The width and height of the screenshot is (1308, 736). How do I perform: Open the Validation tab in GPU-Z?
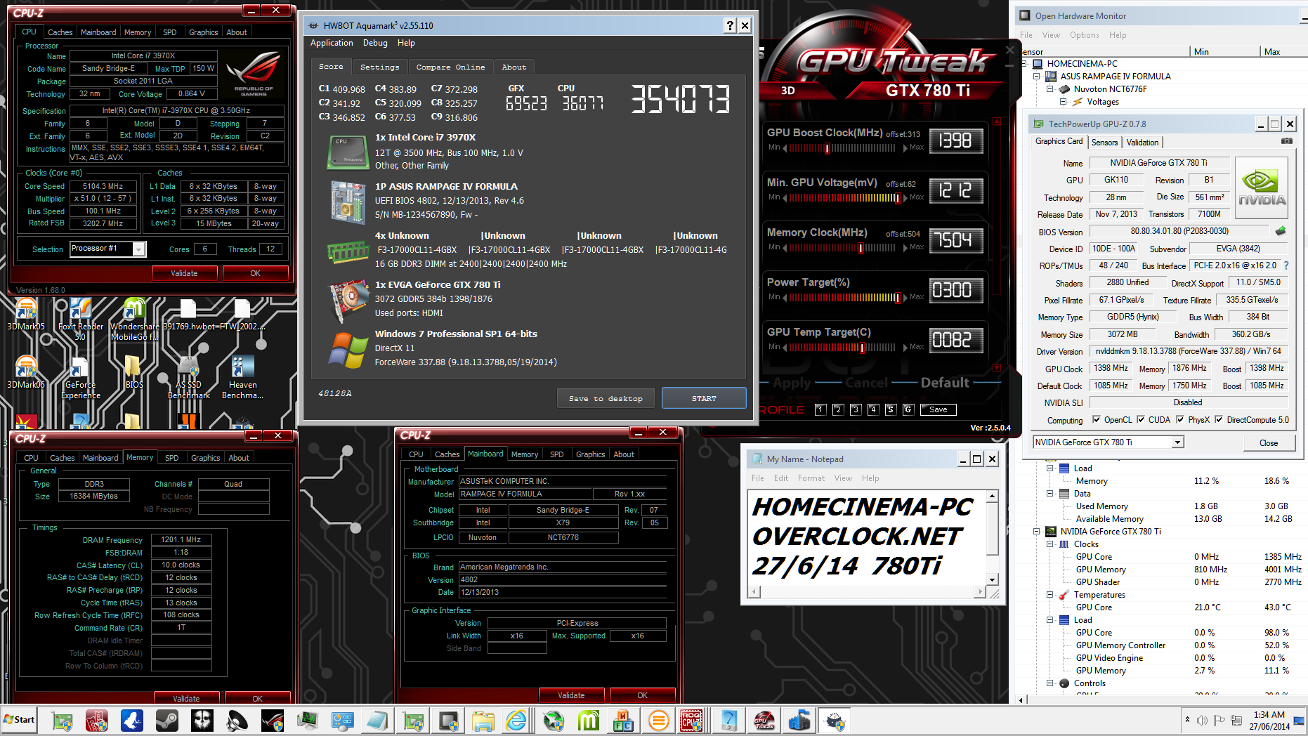(1142, 142)
